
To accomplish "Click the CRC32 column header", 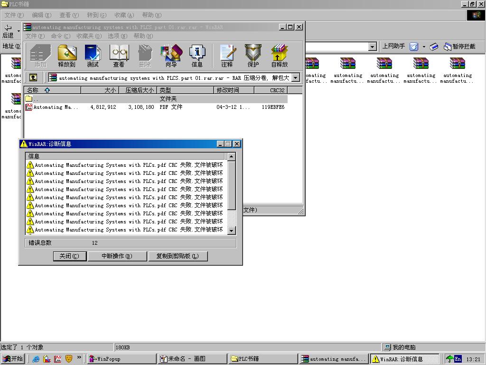I will 271,90.
